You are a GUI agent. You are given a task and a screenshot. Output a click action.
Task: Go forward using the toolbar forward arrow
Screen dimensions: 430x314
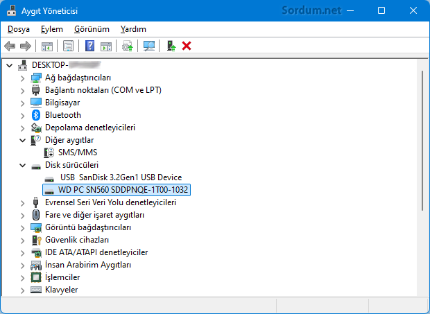coord(26,46)
